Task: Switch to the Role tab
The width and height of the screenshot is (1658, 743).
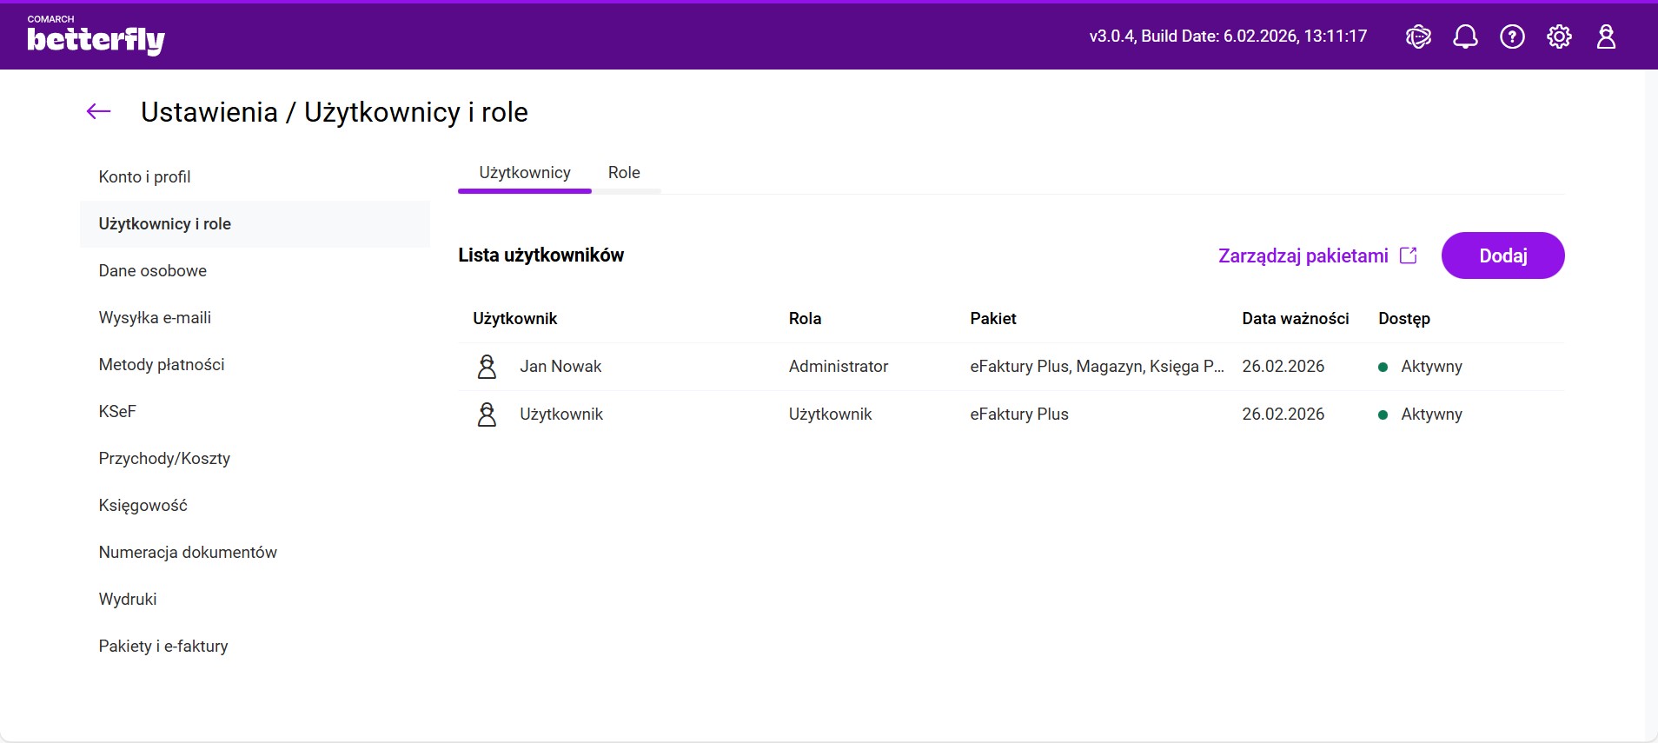Action: [624, 173]
